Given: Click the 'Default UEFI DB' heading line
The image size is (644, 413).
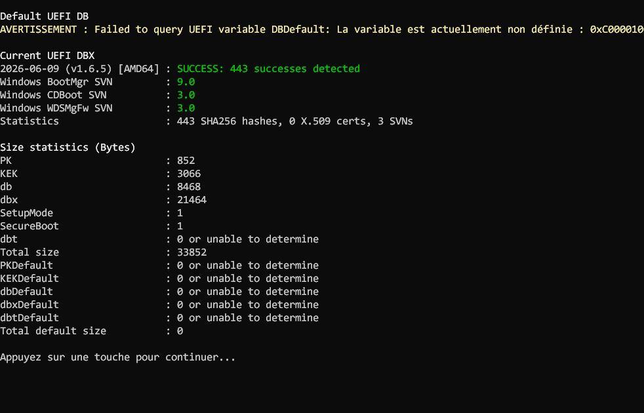Looking at the screenshot, I should click(45, 16).
